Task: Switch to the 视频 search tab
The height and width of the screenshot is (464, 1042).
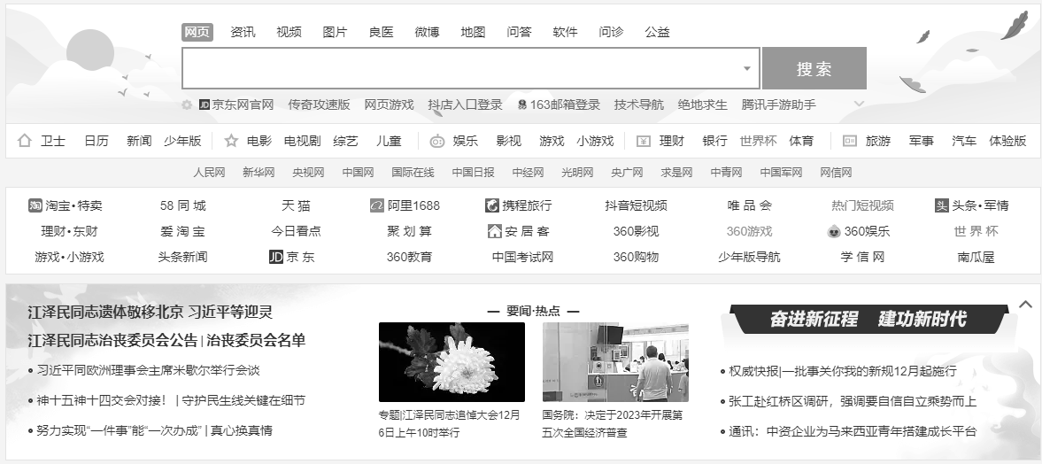Action: point(289,32)
